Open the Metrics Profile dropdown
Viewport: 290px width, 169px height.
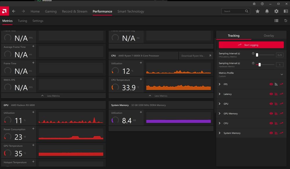pos(251,74)
